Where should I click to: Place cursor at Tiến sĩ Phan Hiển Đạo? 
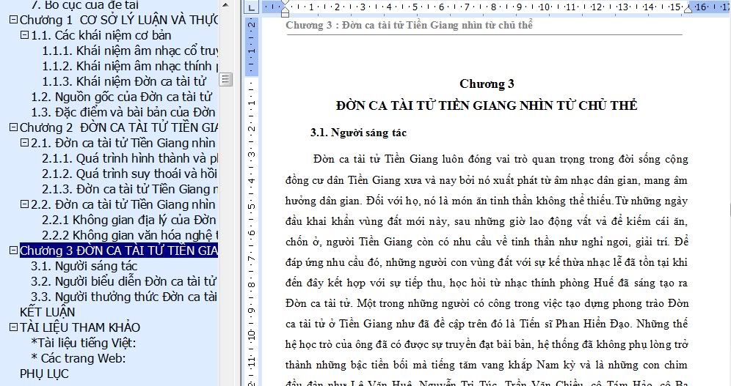point(575,324)
